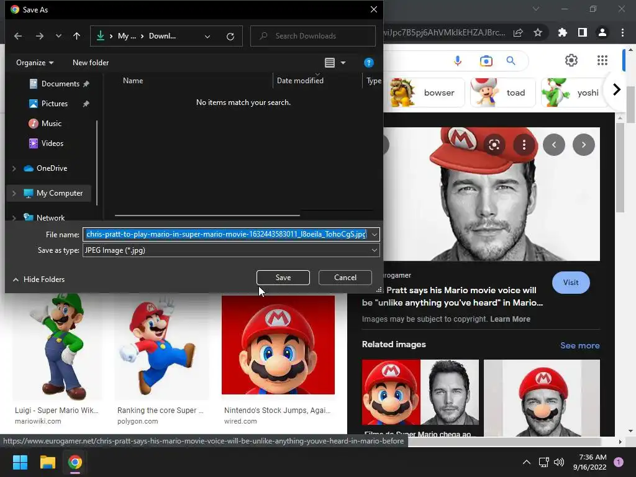This screenshot has height=477, width=636.
Task: Show next image in preview
Action: (584, 145)
